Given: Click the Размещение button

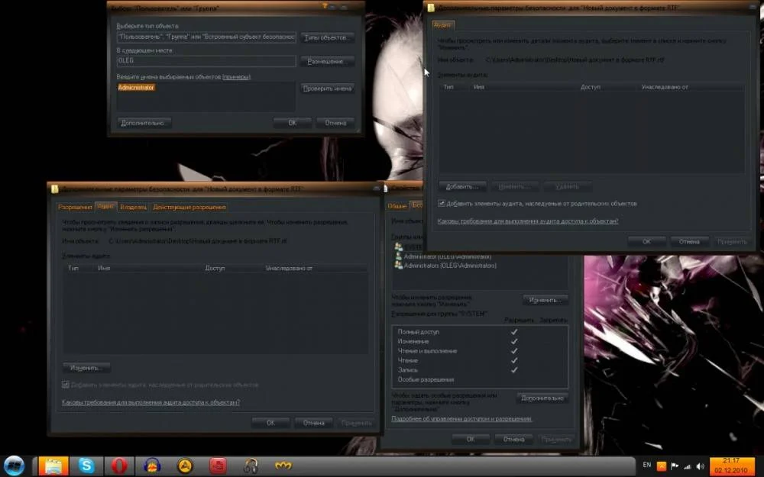Looking at the screenshot, I should click(328, 62).
